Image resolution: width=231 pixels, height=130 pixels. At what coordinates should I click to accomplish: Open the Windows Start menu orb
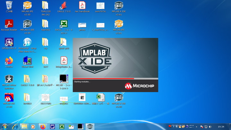5,126
